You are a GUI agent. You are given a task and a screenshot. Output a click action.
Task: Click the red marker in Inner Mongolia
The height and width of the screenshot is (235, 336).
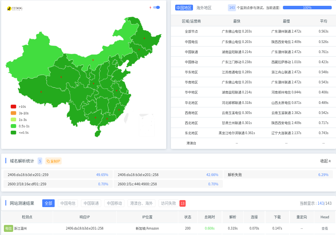pyautogui.click(x=93, y=60)
